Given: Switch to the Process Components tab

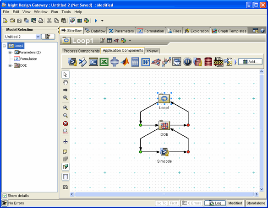Looking at the screenshot, I should (x=82, y=51).
